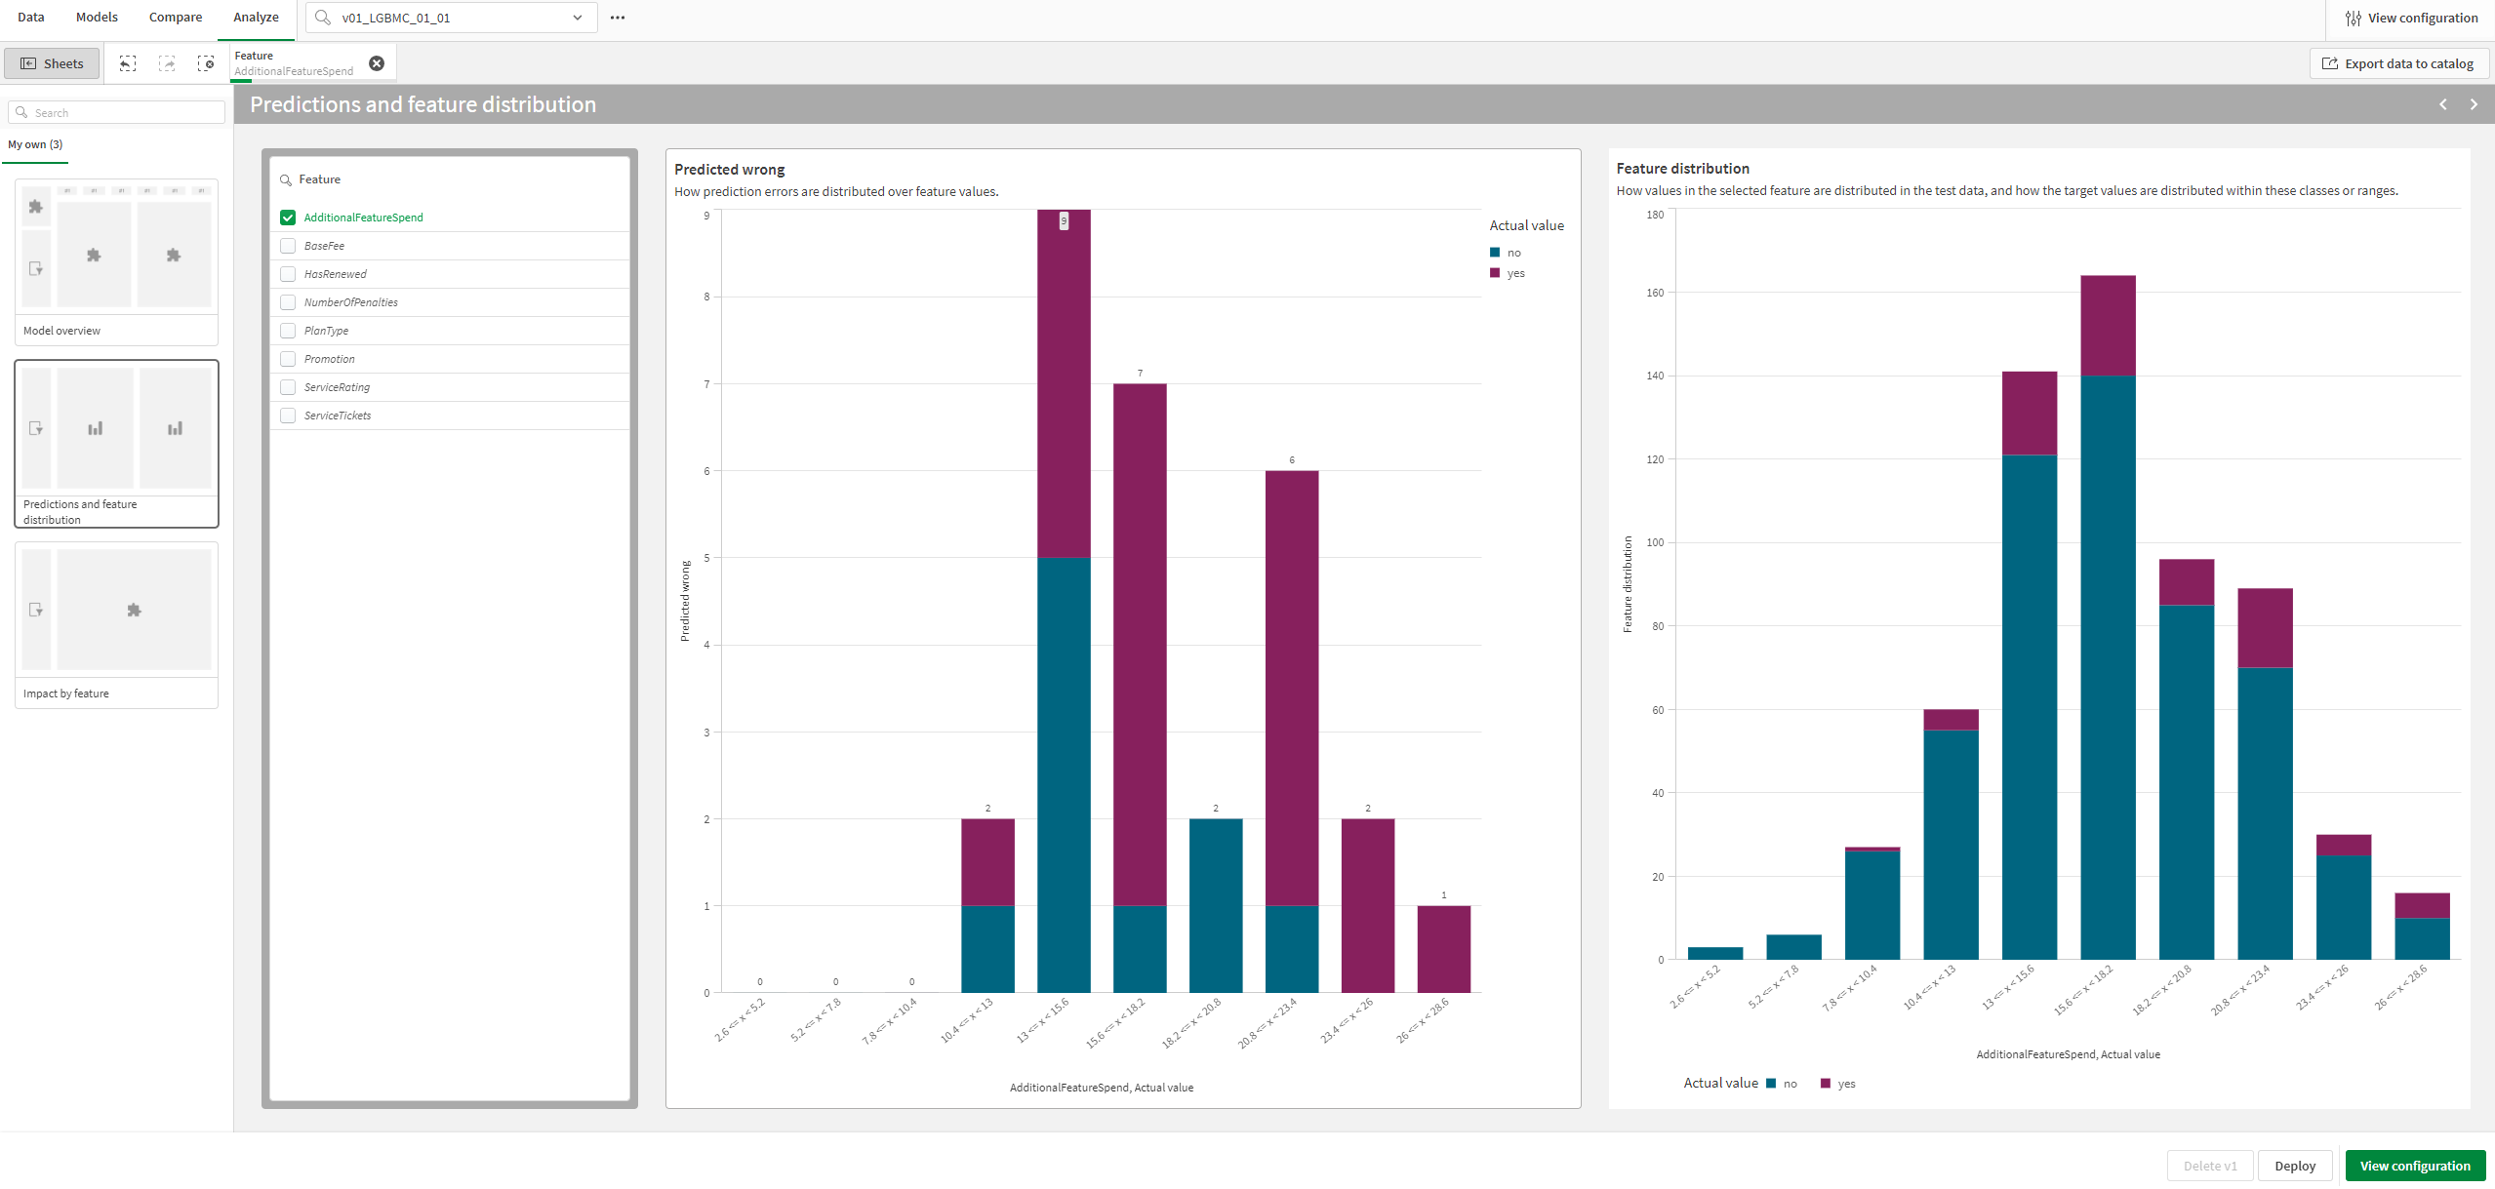The width and height of the screenshot is (2495, 1189).
Task: Click the Search features input field
Action: 452,178
